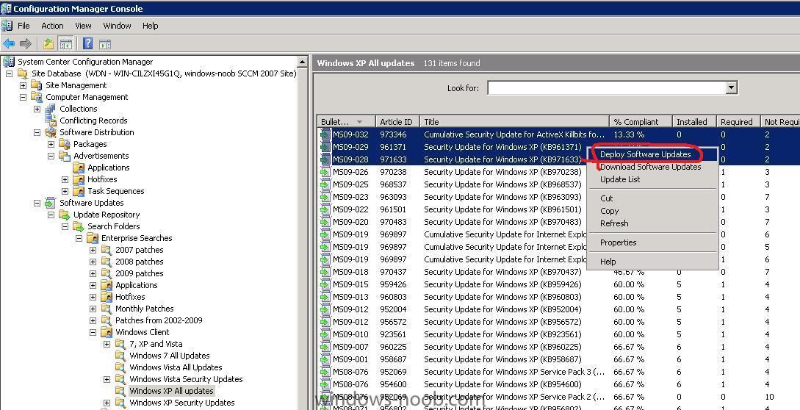This screenshot has height=410, width=800.
Task: Click the Site Database icon in tree
Action: [x=23, y=73]
